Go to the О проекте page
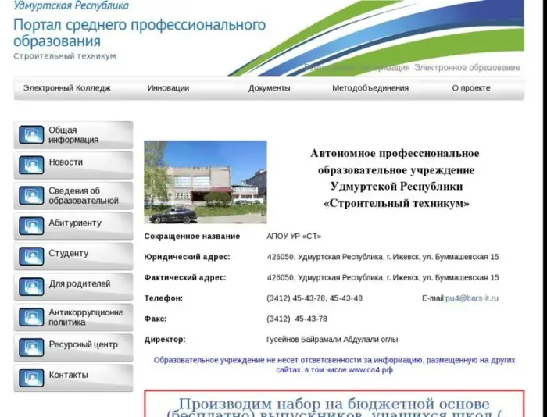The height and width of the screenshot is (417, 547). [x=471, y=88]
